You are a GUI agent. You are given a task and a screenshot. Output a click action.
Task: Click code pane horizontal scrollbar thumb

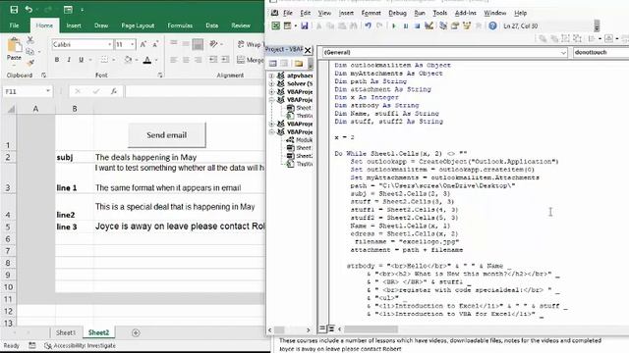coord(372,329)
